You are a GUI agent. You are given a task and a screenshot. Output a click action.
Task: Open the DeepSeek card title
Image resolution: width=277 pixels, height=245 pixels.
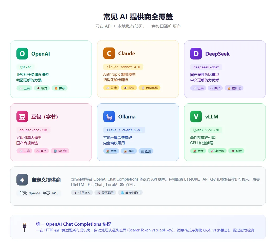217,54
